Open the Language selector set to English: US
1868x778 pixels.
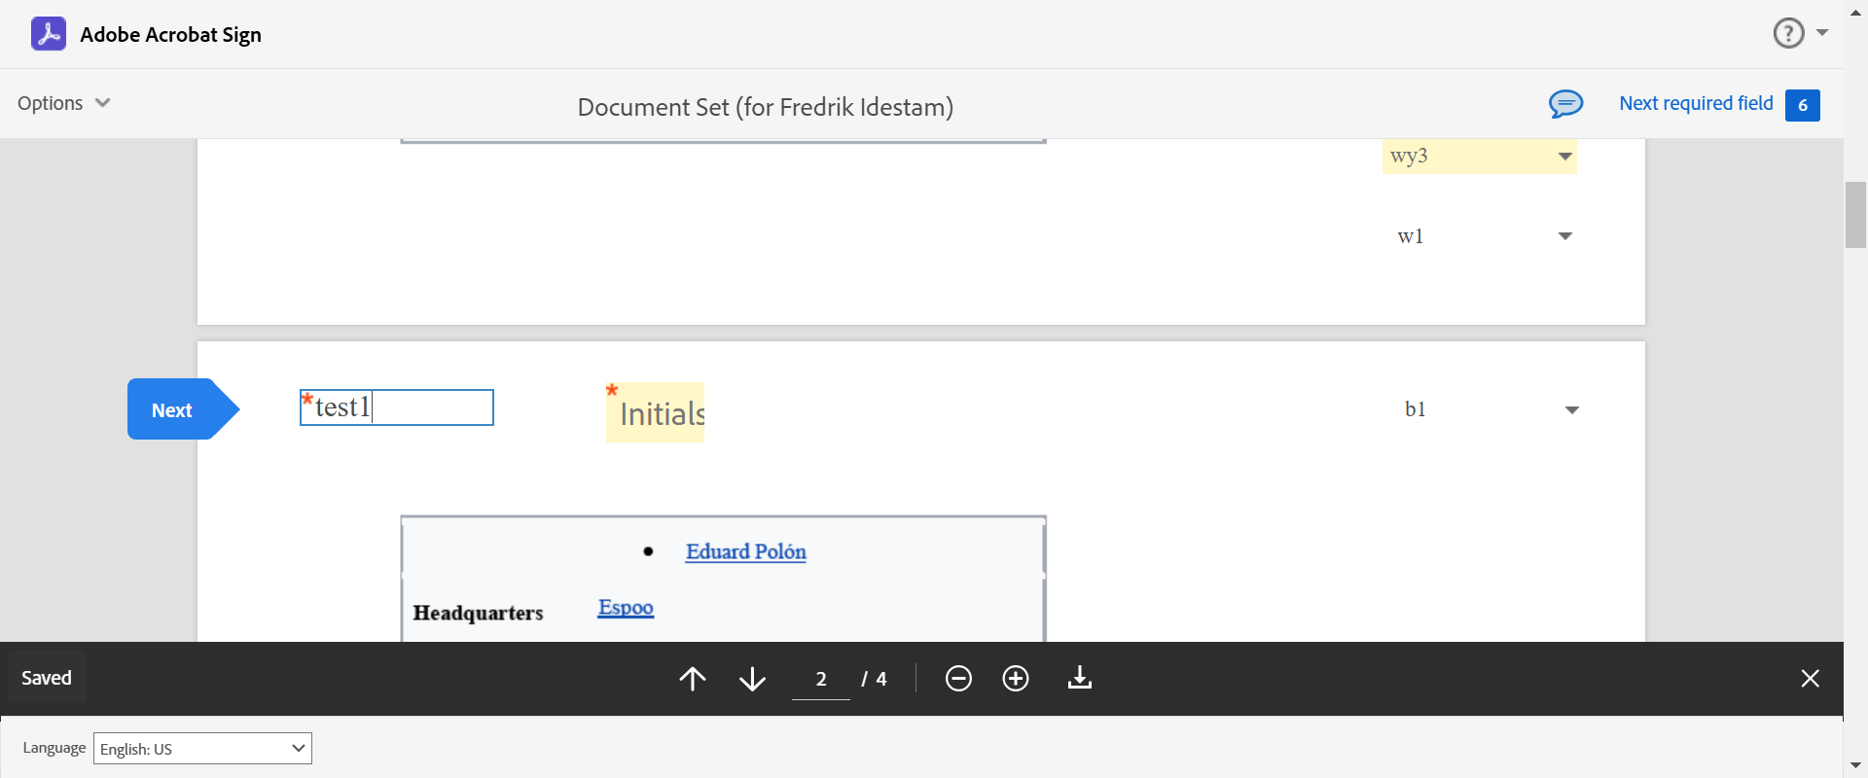click(x=202, y=749)
